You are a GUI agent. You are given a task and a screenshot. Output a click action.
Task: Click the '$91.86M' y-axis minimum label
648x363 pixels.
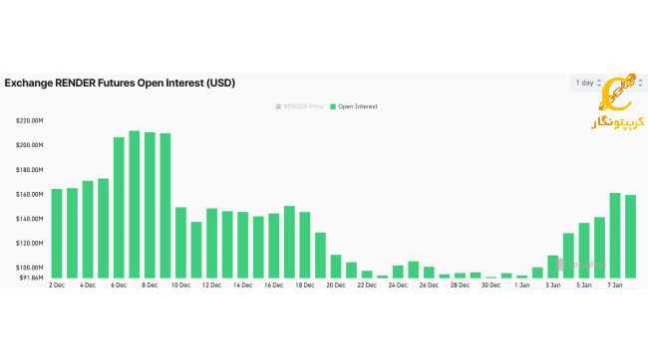click(x=31, y=277)
